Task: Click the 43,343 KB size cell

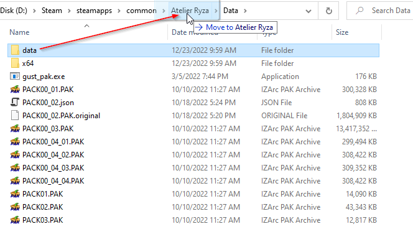Action: click(x=361, y=207)
